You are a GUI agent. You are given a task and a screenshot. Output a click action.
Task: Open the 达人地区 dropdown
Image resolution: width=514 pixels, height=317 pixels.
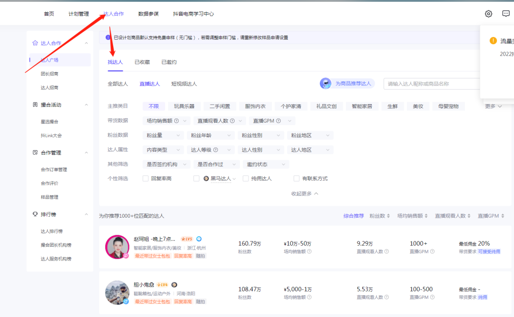[310, 150]
